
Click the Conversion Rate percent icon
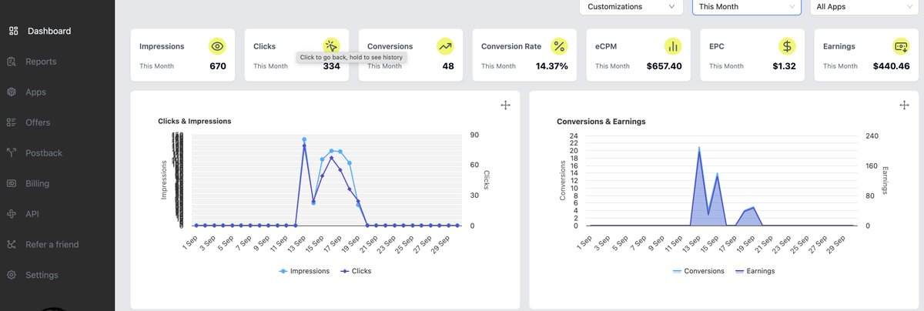(559, 46)
